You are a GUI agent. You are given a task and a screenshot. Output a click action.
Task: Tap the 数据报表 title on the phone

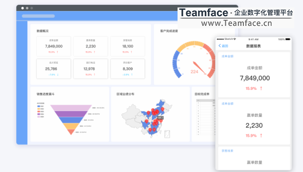253,46
